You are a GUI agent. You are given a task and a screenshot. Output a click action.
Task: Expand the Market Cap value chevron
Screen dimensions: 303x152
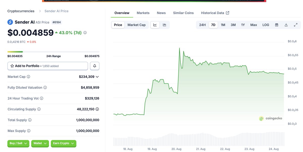[x=97, y=77]
